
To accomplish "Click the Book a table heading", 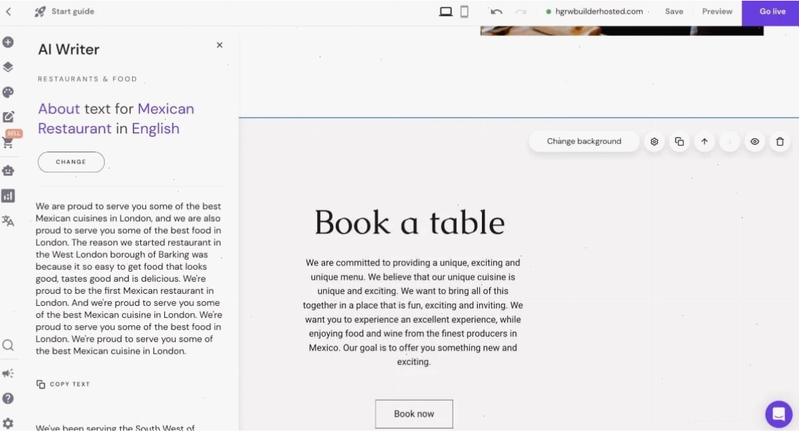I will [410, 222].
